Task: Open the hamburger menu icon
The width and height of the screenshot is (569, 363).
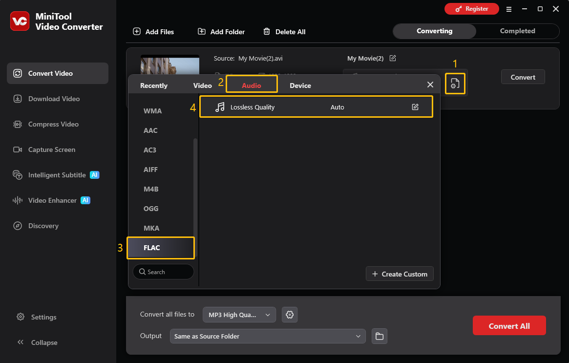Action: 509,9
